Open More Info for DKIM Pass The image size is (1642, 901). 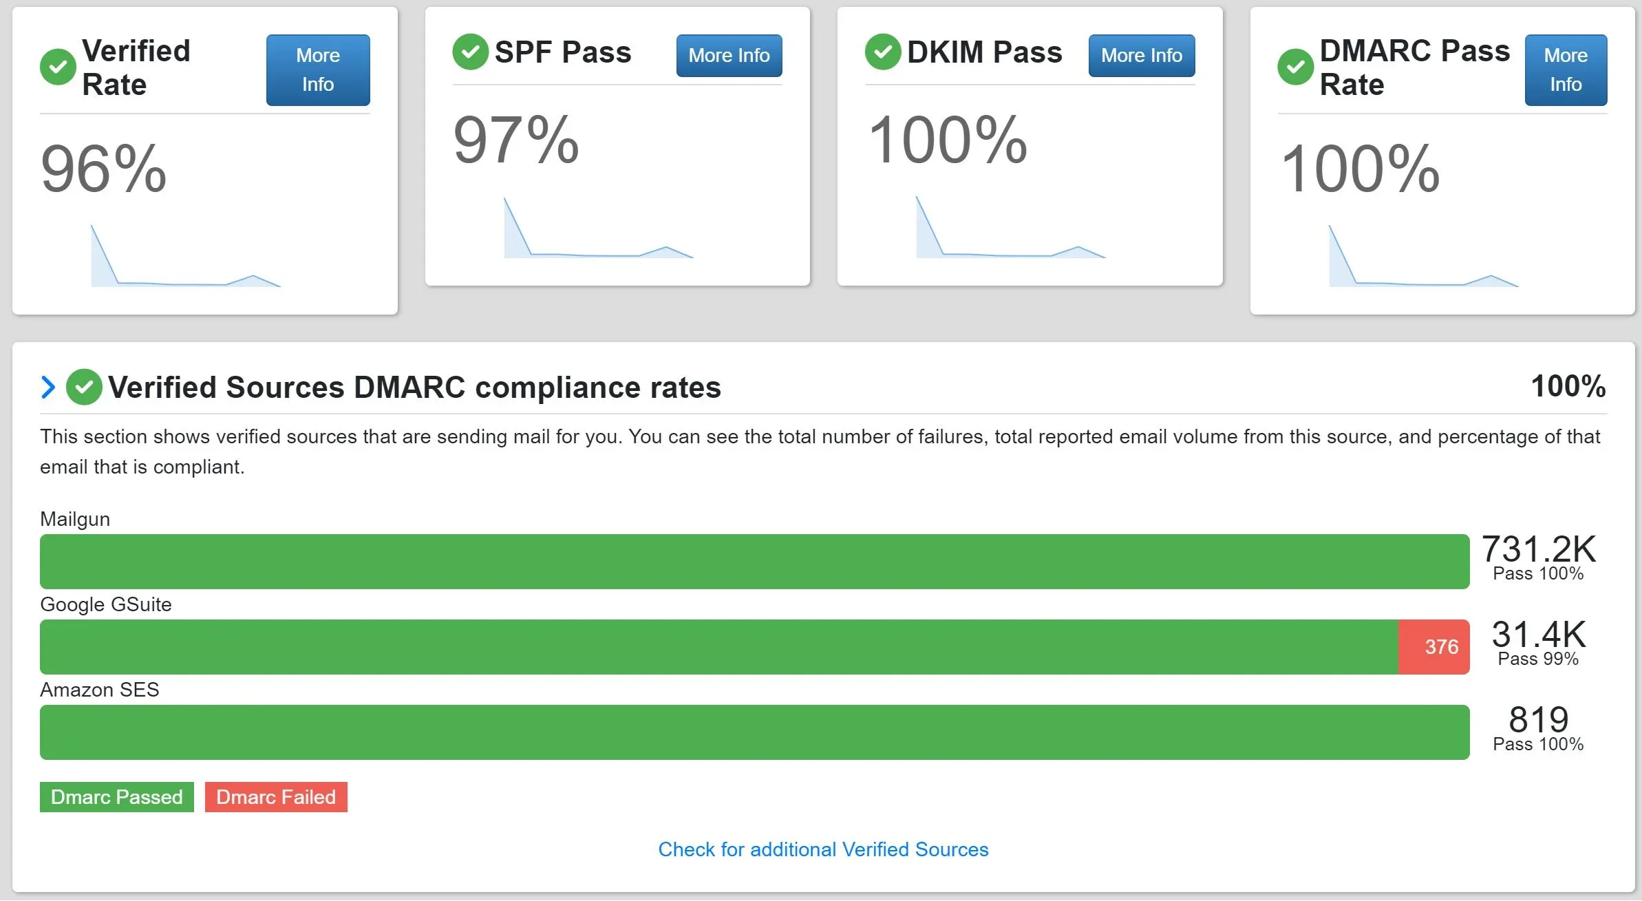(x=1141, y=55)
